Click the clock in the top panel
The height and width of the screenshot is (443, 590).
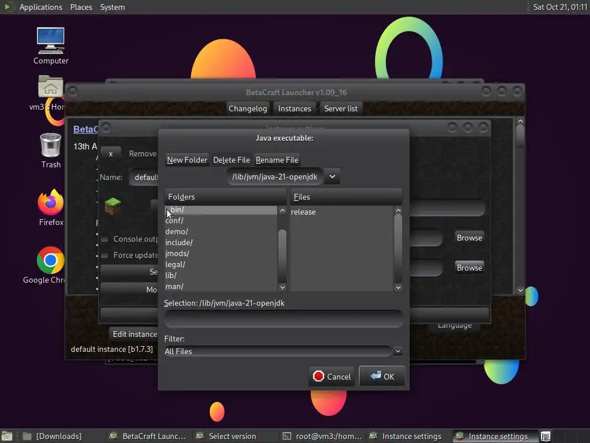point(560,7)
